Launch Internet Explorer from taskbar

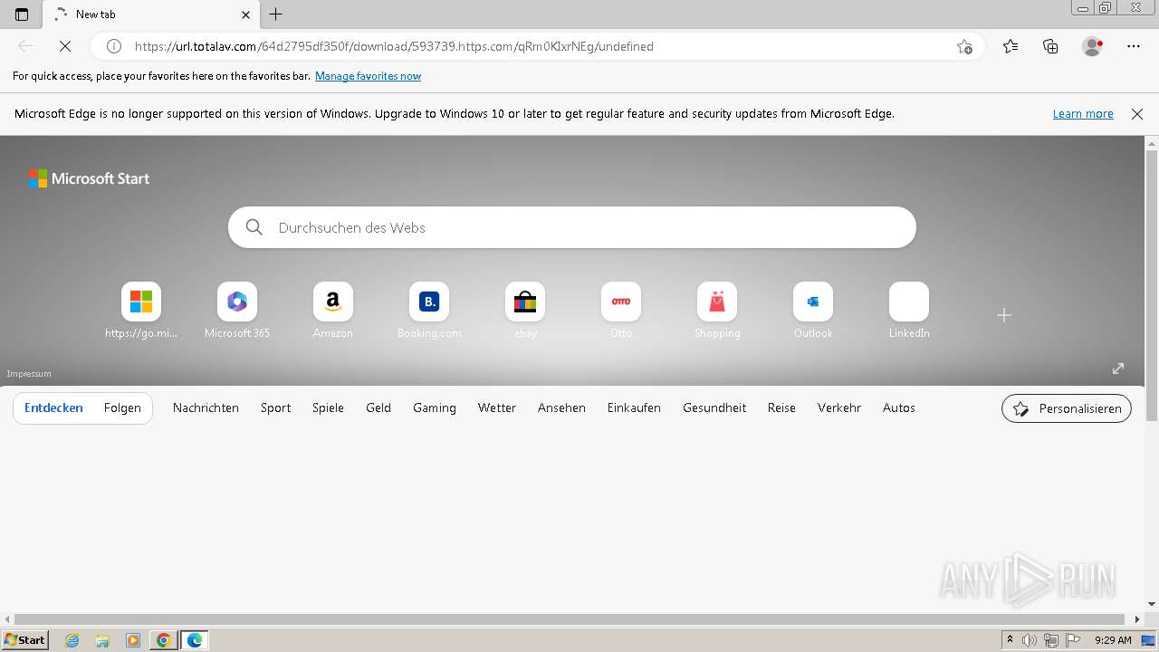72,640
